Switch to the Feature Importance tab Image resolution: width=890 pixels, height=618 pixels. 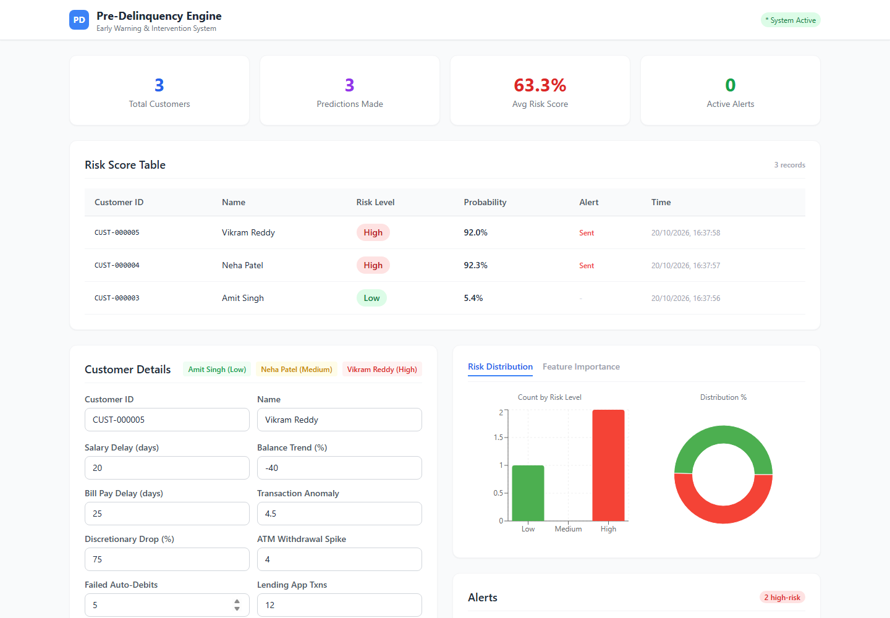point(581,366)
